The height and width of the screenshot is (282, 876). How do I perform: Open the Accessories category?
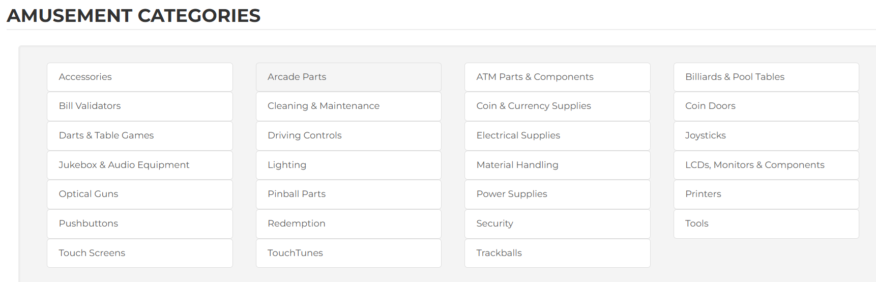(x=140, y=77)
